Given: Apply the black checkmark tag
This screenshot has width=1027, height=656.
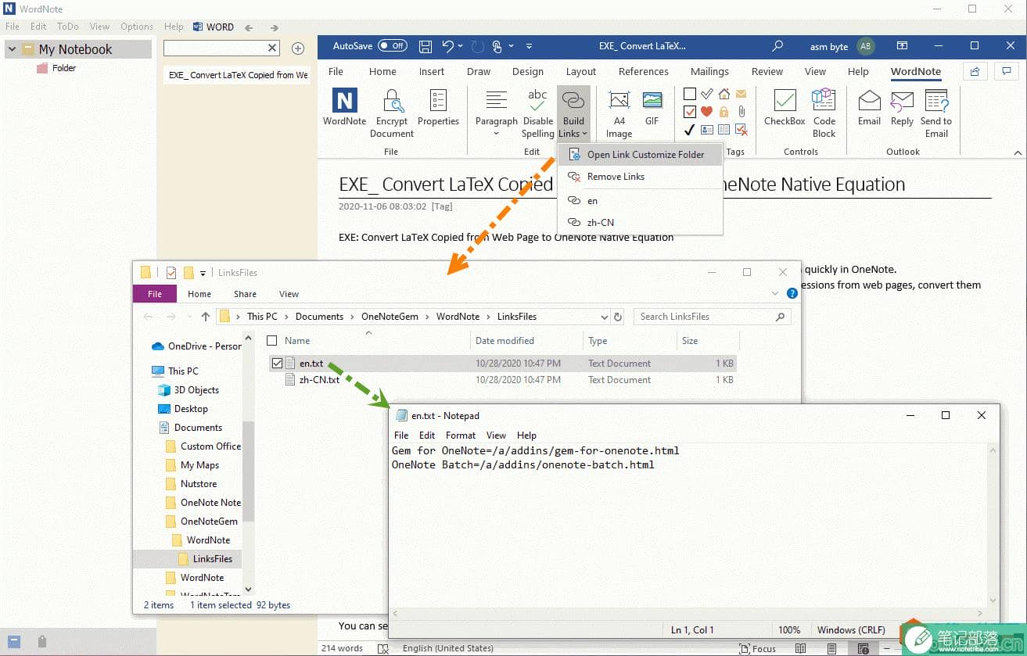Looking at the screenshot, I should click(690, 130).
